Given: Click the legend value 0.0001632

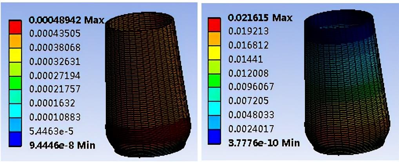Looking at the screenshot, I should (x=52, y=103).
